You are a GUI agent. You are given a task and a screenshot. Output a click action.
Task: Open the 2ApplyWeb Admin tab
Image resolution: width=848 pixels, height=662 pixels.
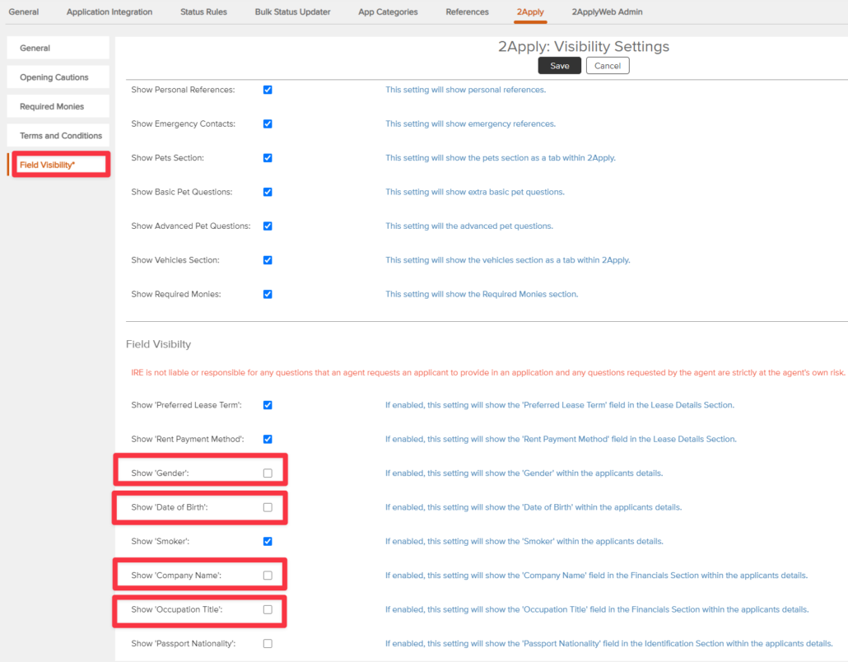tap(607, 12)
